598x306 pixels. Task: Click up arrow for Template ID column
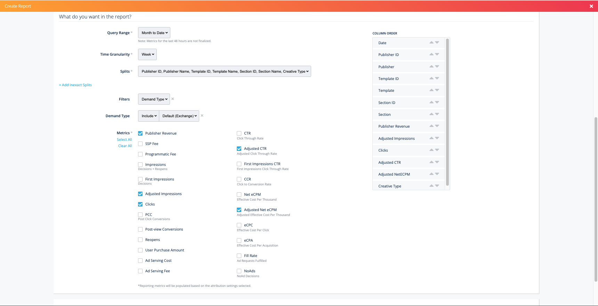[431, 78]
